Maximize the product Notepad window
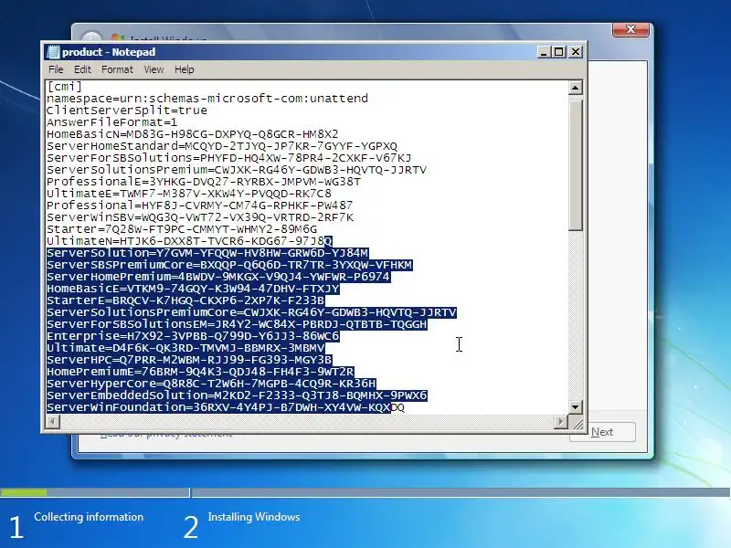This screenshot has width=731, height=548. (559, 52)
